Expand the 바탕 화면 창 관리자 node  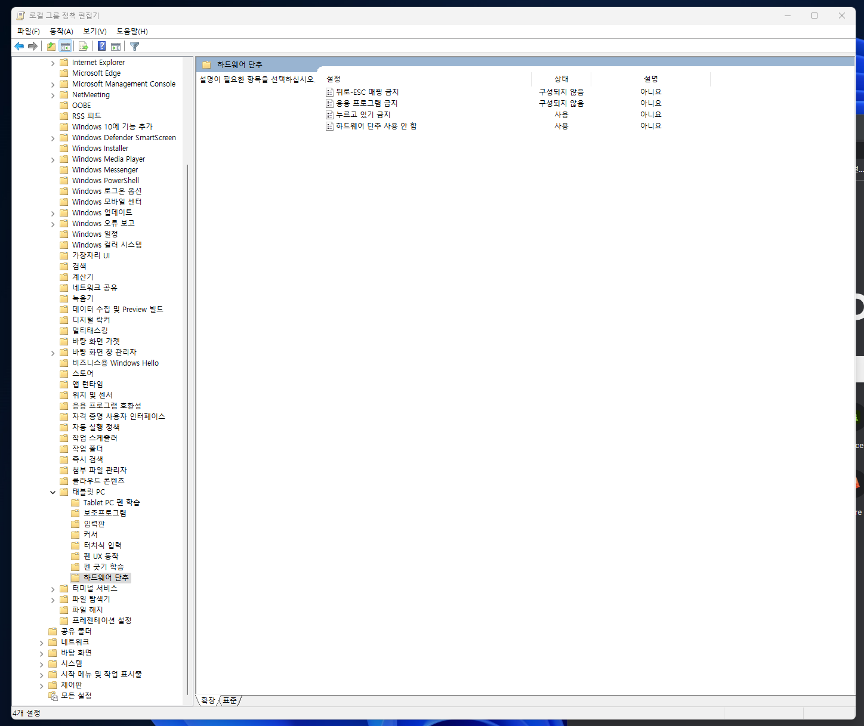(53, 353)
